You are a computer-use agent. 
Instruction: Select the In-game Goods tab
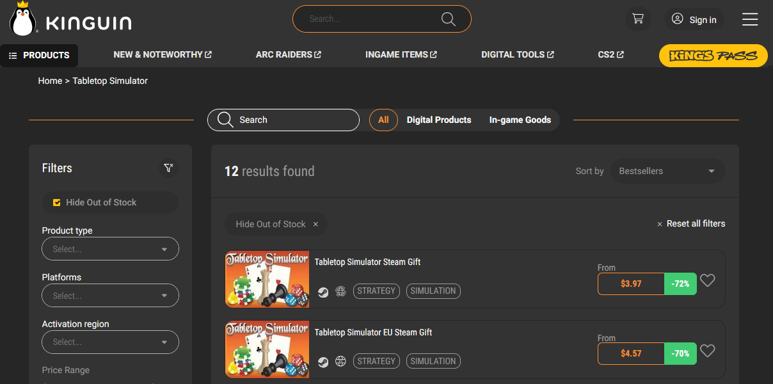[x=520, y=120]
